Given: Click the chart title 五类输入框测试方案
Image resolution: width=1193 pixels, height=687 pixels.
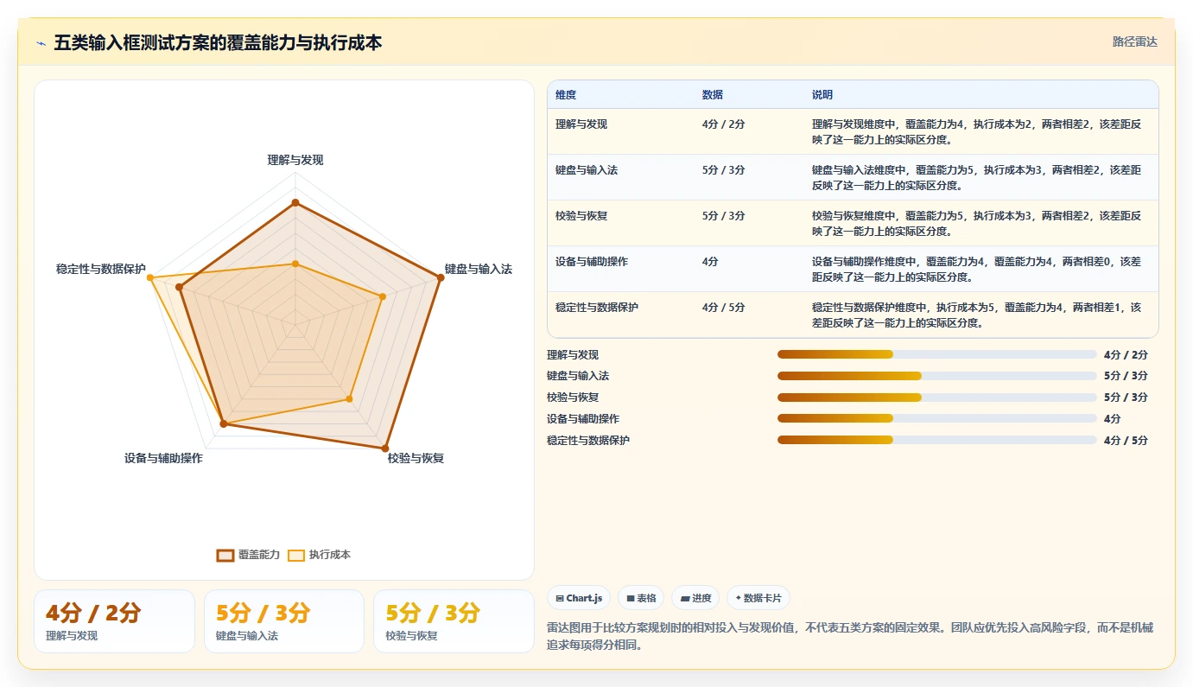Looking at the screenshot, I should click(x=218, y=43).
